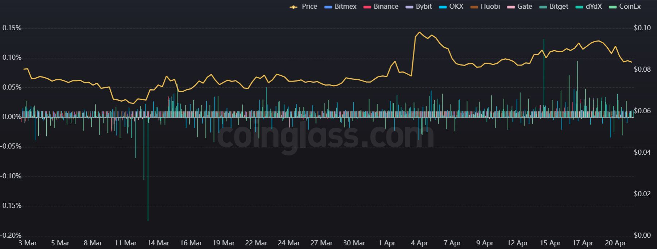
Task: Toggle Binance legend entry
Action: [x=386, y=7]
